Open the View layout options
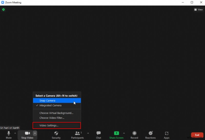Screen dimensions: 205x140 198,9
